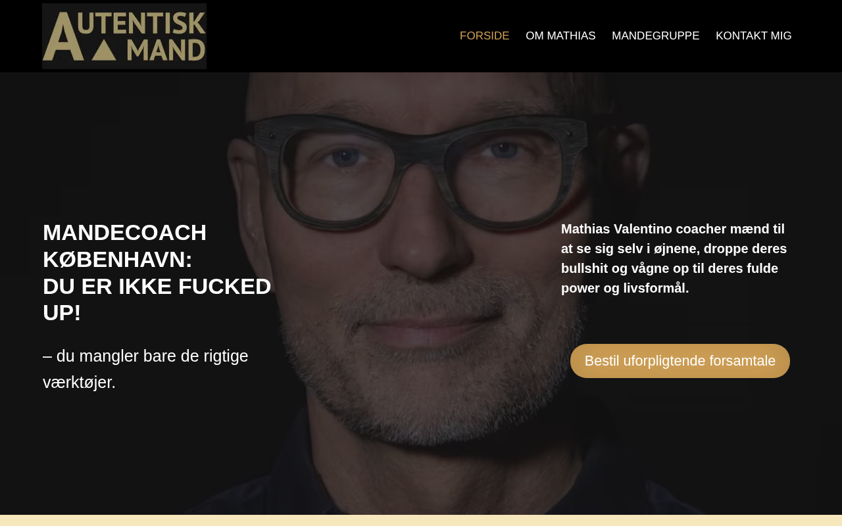
Task: Open the MANDEGRUPPE menu item
Action: tap(656, 36)
